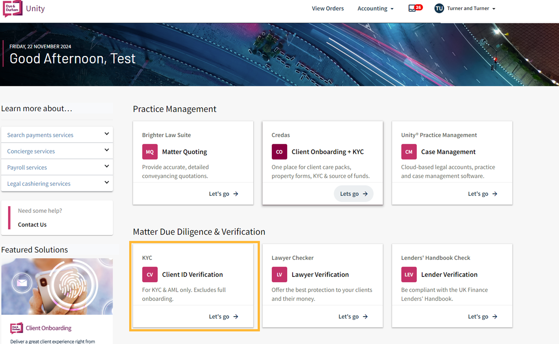Click the LEV Lender Verification icon

pyautogui.click(x=409, y=274)
